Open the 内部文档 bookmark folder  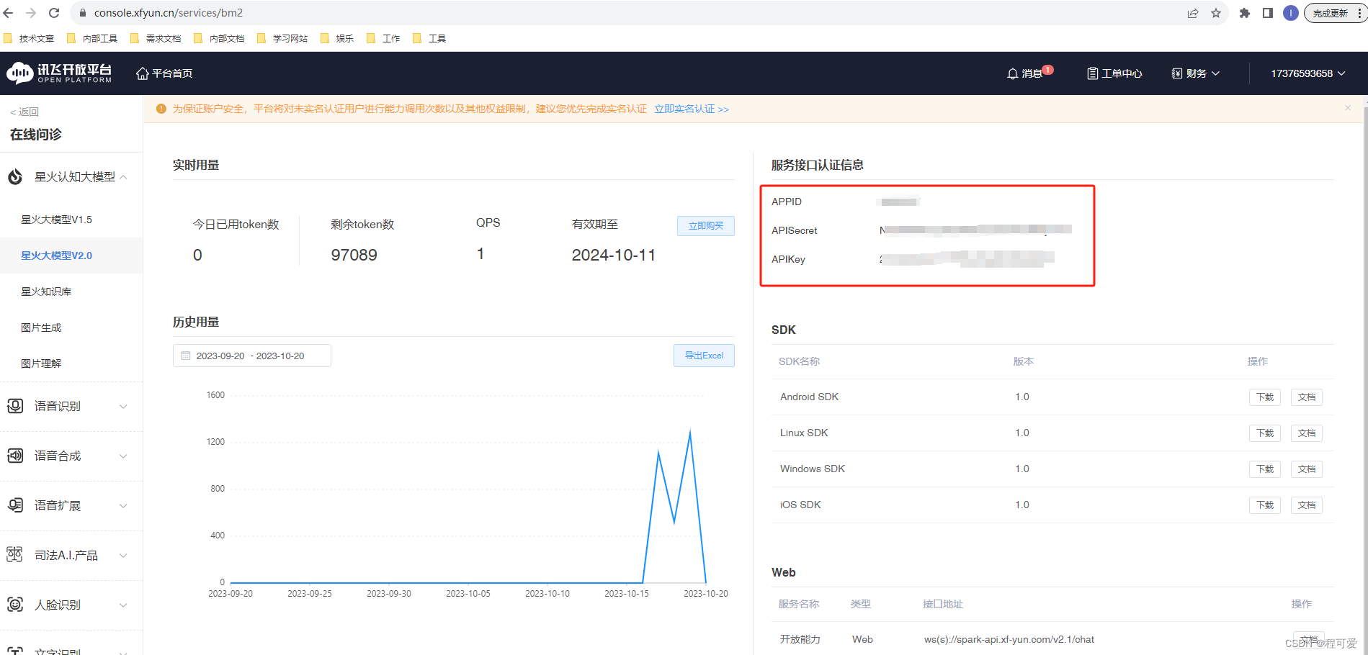tap(219, 39)
